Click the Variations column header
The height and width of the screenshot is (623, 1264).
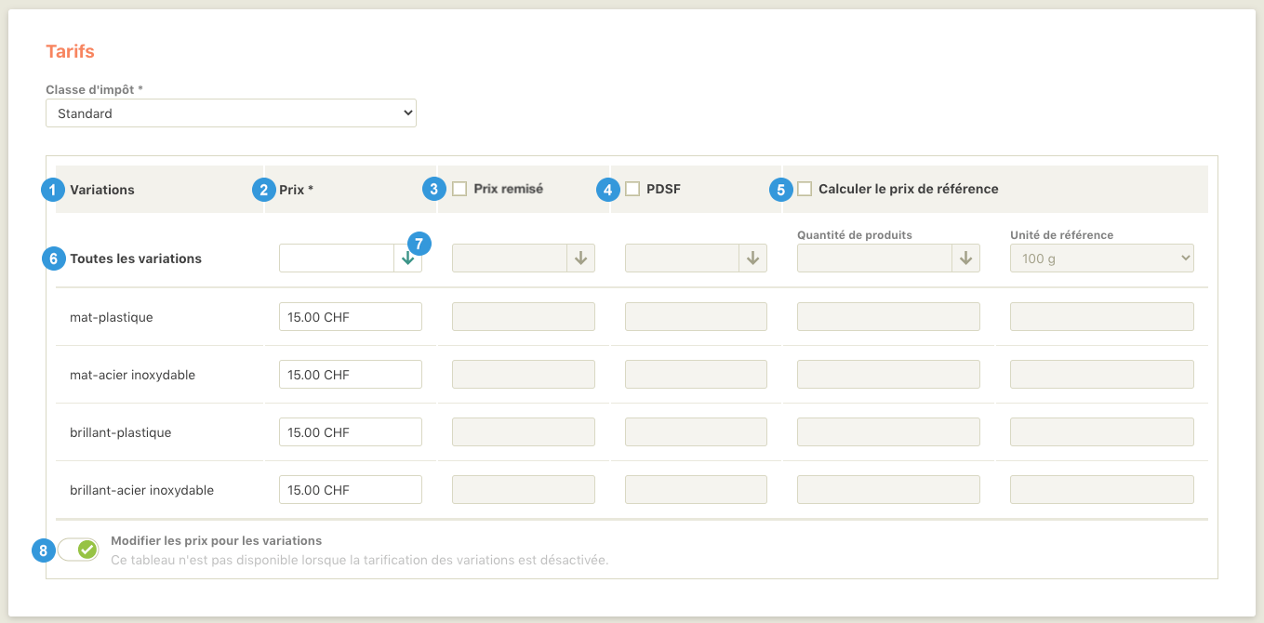pyautogui.click(x=102, y=190)
